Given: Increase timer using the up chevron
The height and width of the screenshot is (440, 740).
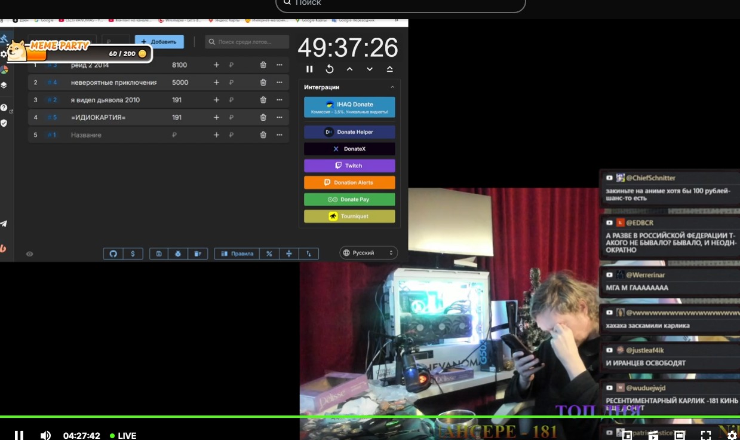Looking at the screenshot, I should pos(349,69).
